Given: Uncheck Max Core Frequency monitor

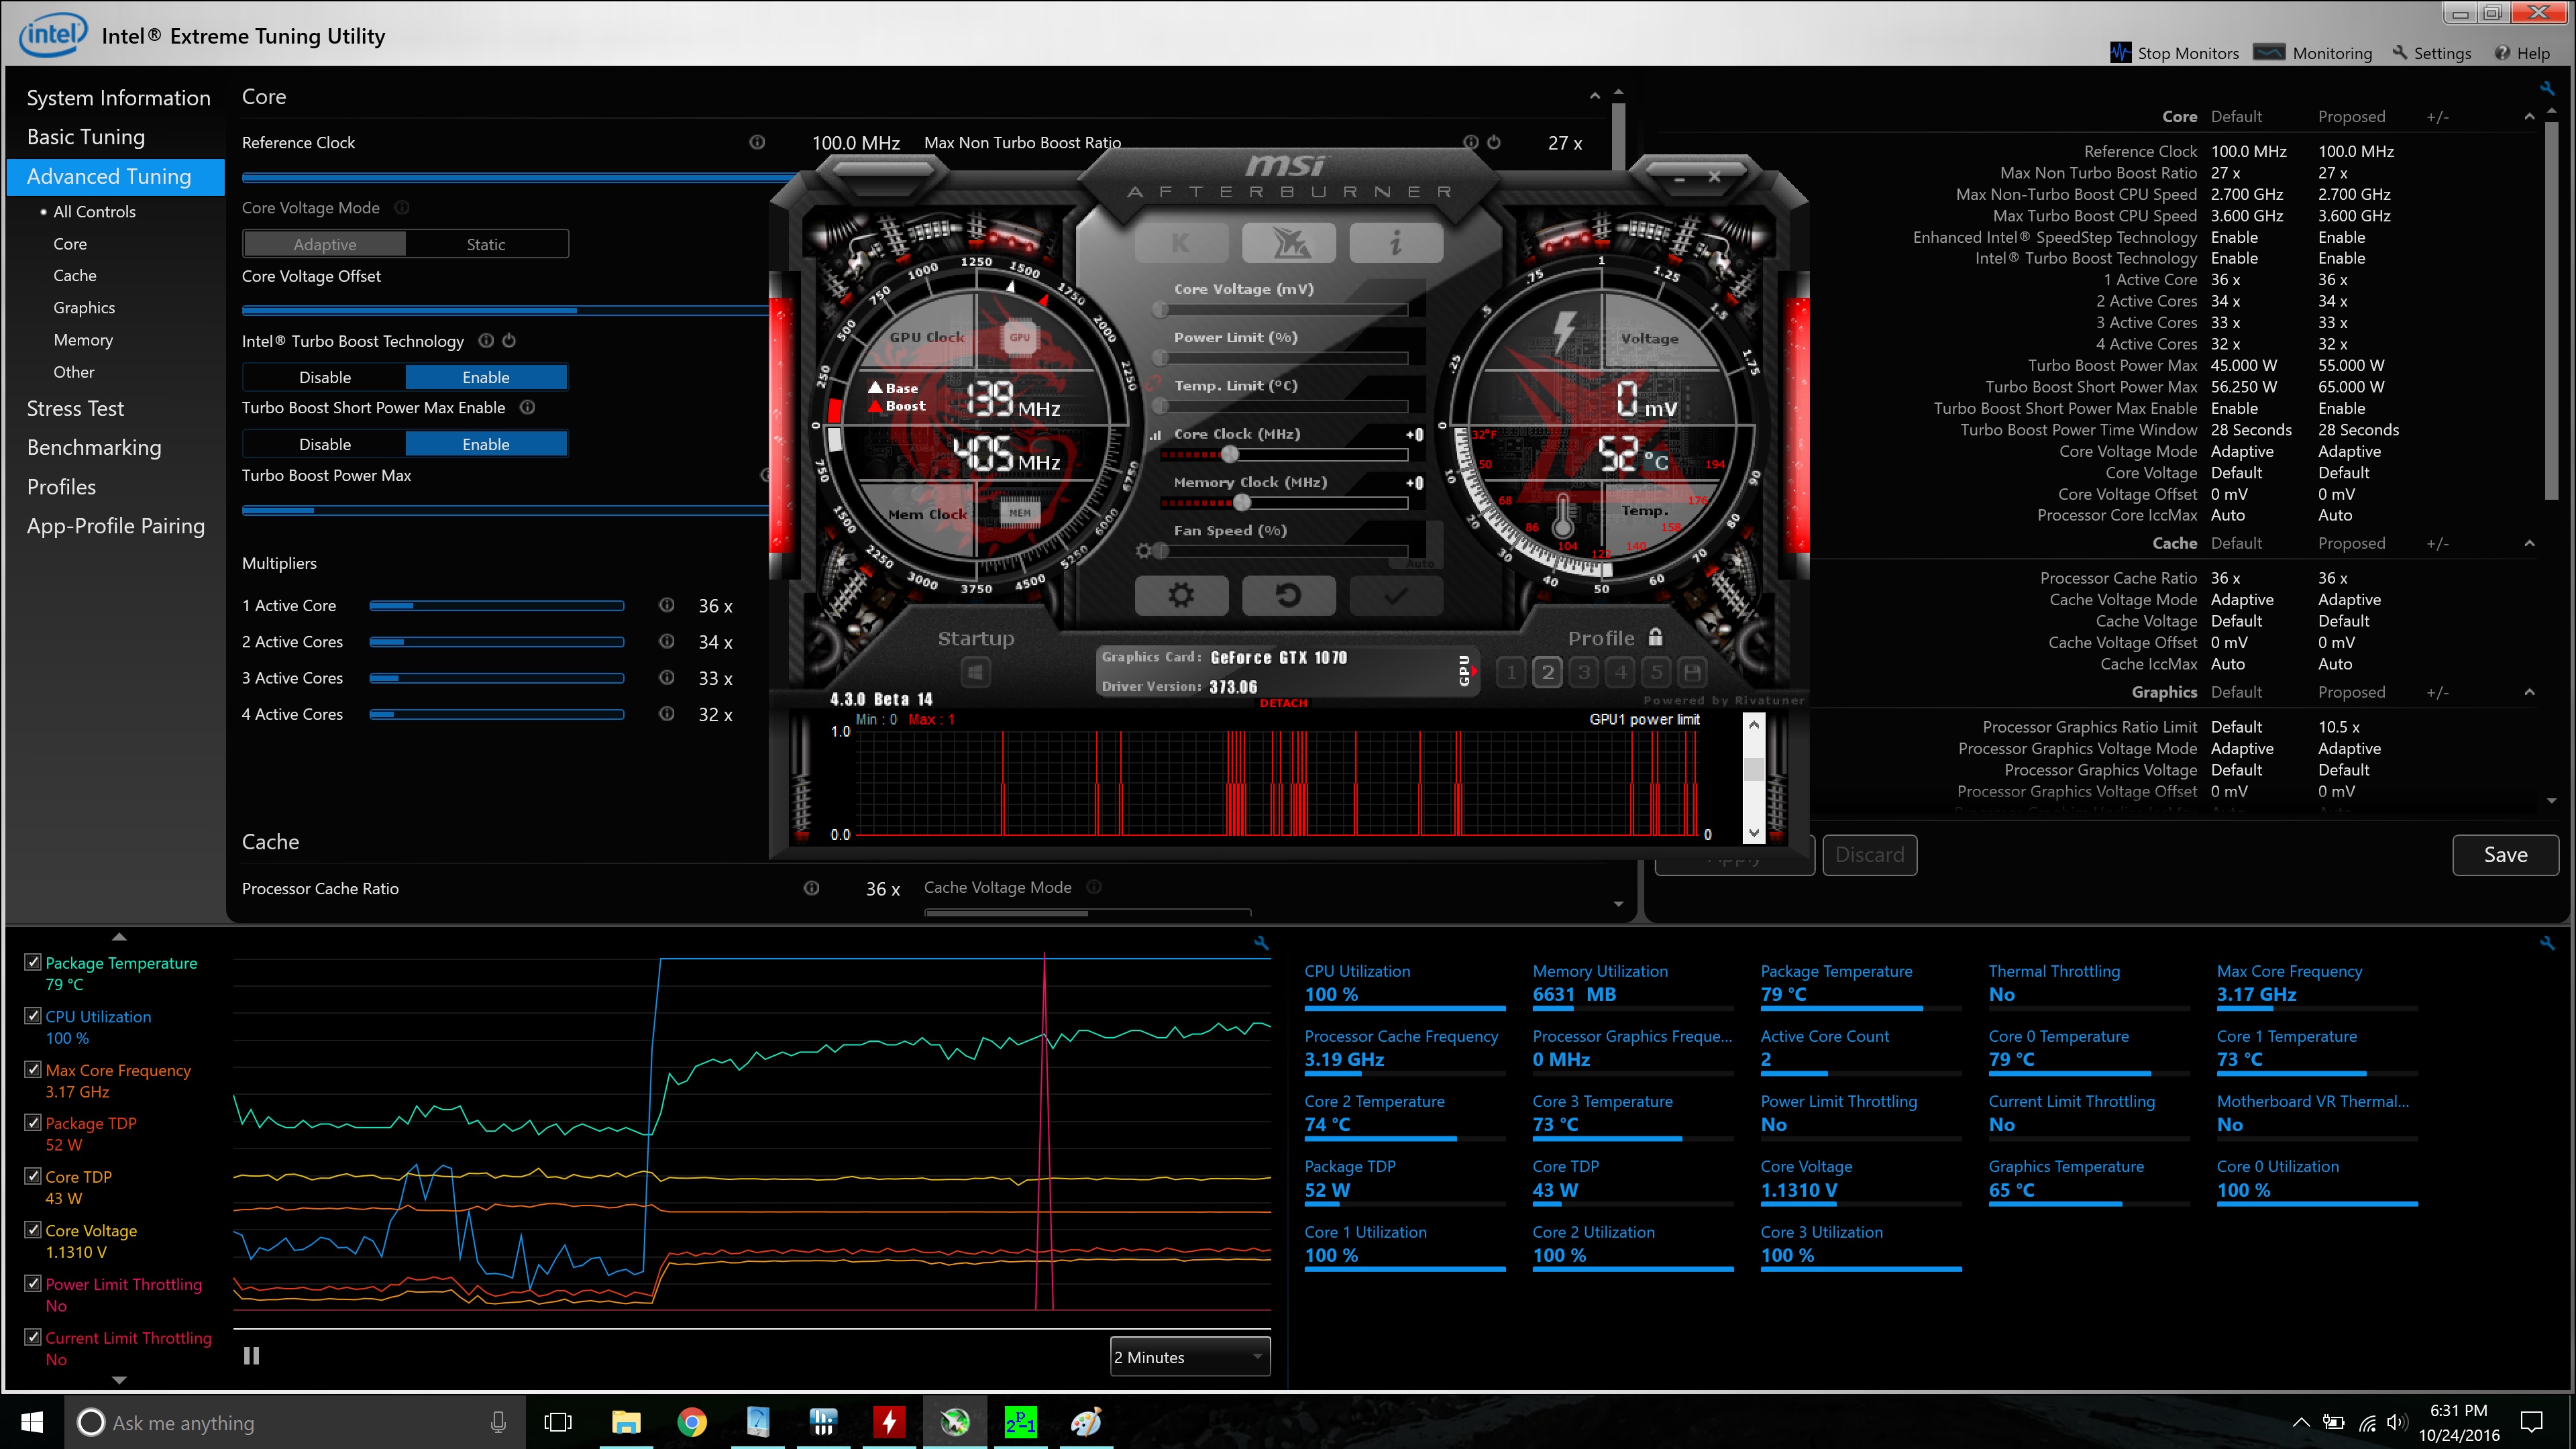Looking at the screenshot, I should [x=33, y=1069].
